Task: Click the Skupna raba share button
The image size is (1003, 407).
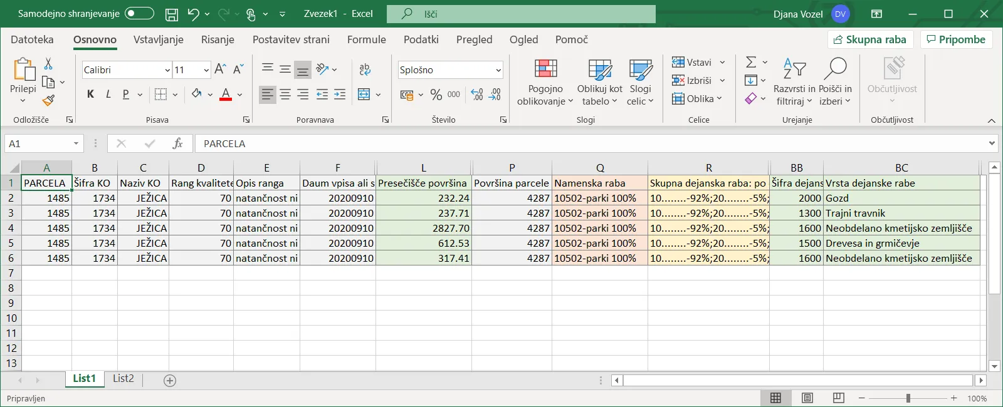Action: click(x=870, y=39)
